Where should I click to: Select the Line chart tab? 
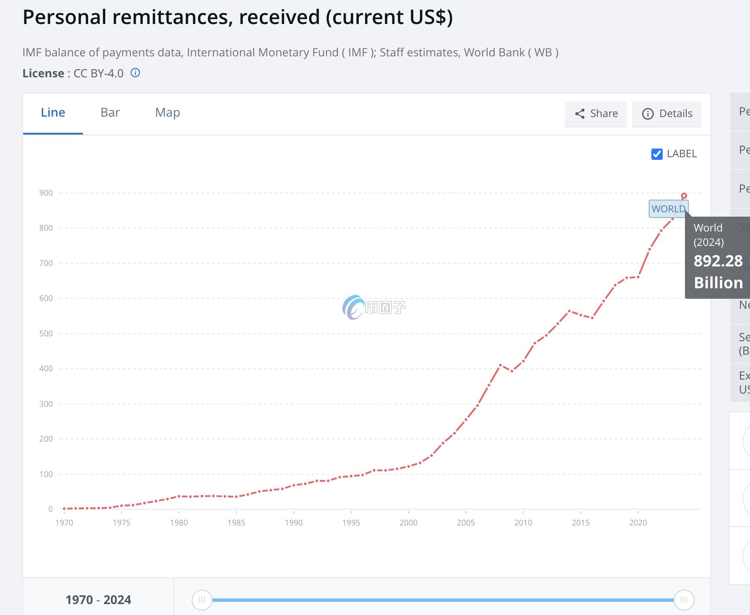click(53, 113)
